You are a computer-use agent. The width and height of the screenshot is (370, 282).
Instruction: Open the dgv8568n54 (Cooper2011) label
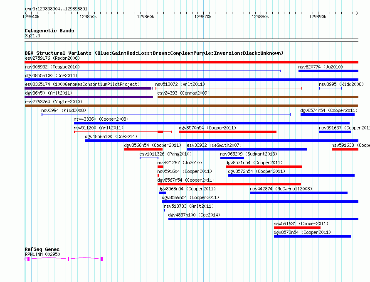pos(187,189)
